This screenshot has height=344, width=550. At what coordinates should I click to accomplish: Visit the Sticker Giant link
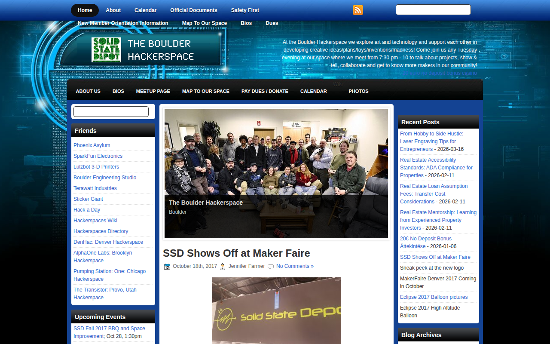pyautogui.click(x=88, y=199)
